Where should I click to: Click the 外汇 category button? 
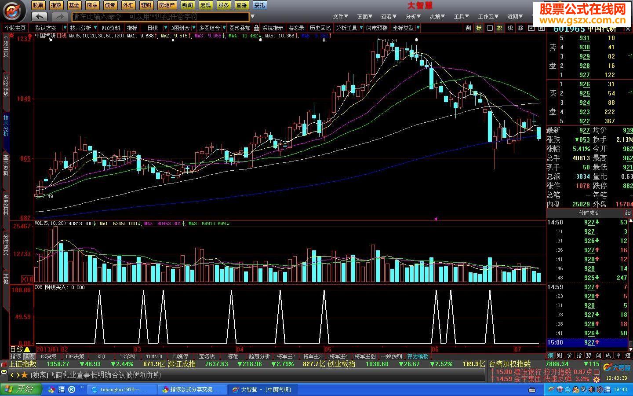[x=128, y=5]
